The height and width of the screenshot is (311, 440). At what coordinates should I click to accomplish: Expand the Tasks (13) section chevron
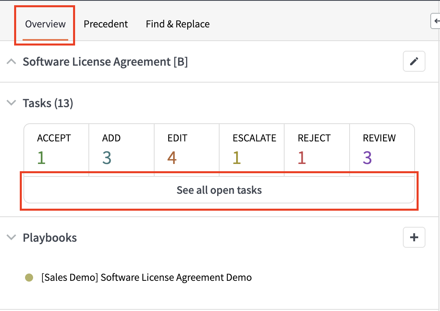pyautogui.click(x=11, y=103)
